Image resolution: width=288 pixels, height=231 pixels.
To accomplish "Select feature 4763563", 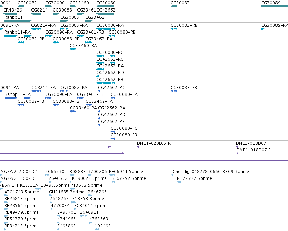I will click(98, 219).
